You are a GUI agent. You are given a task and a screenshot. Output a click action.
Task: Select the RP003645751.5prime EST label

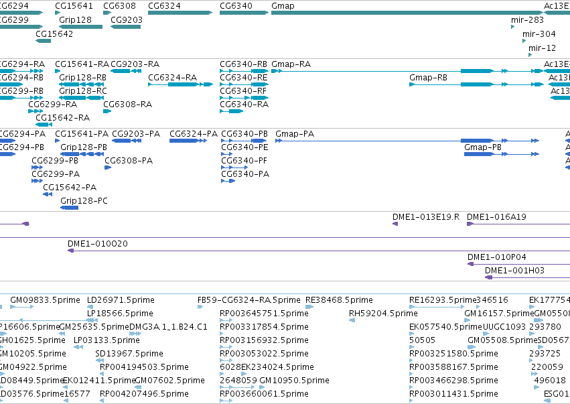tap(264, 314)
